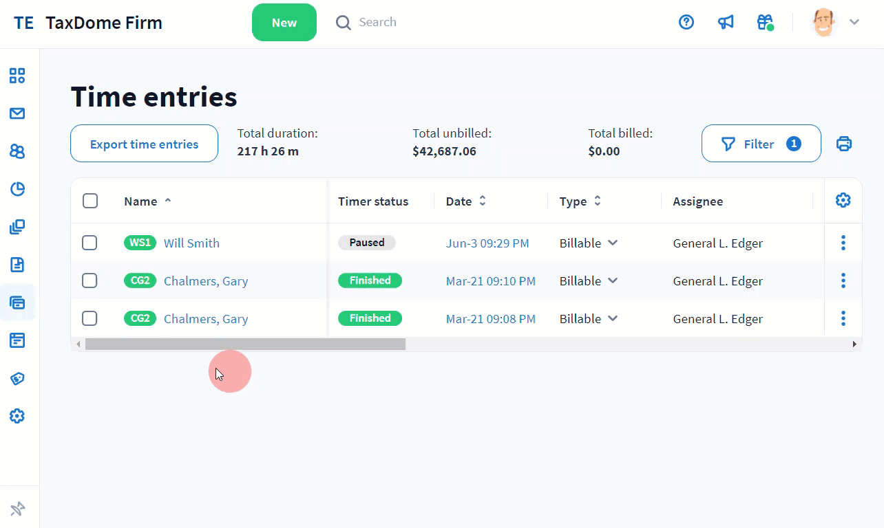Open the help question mark icon

[686, 23]
